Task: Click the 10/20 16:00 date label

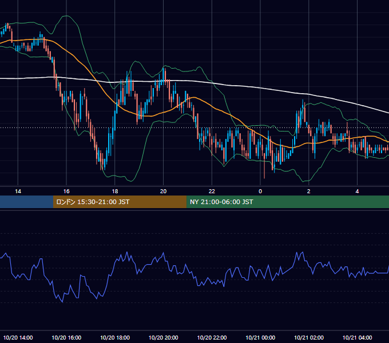Action: [x=66, y=337]
